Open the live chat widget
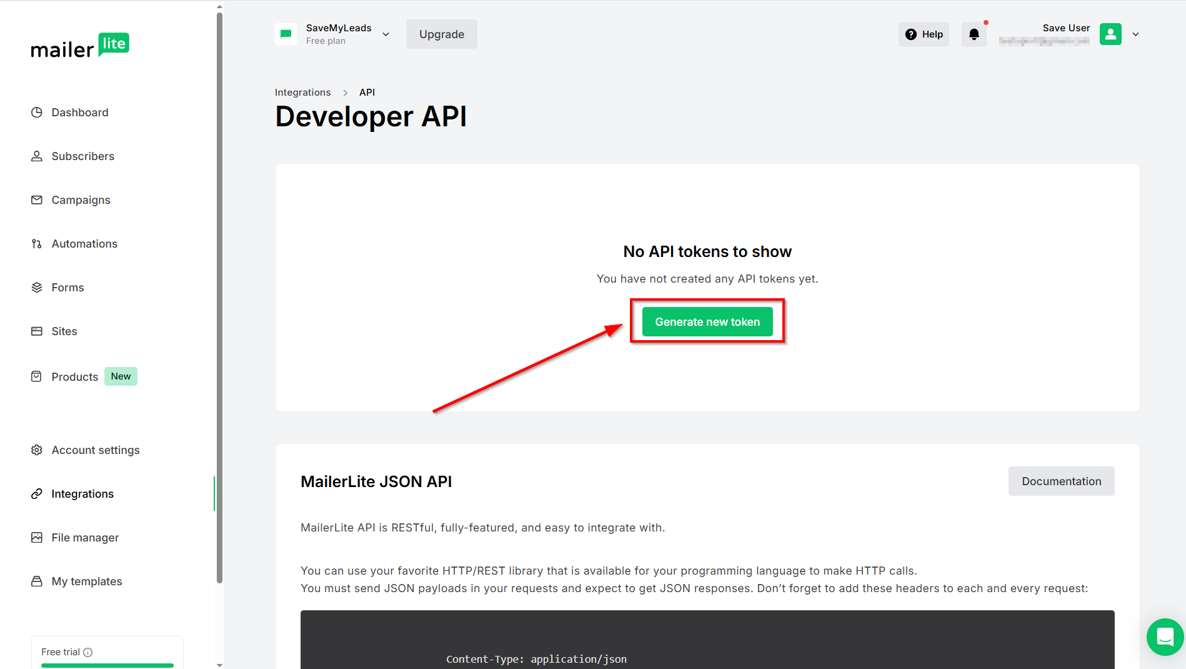1186x669 pixels. (x=1165, y=636)
